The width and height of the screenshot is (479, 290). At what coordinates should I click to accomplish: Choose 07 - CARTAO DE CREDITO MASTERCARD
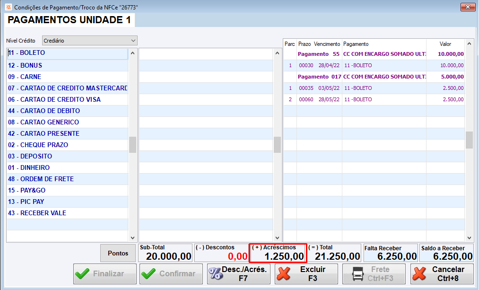click(67, 88)
